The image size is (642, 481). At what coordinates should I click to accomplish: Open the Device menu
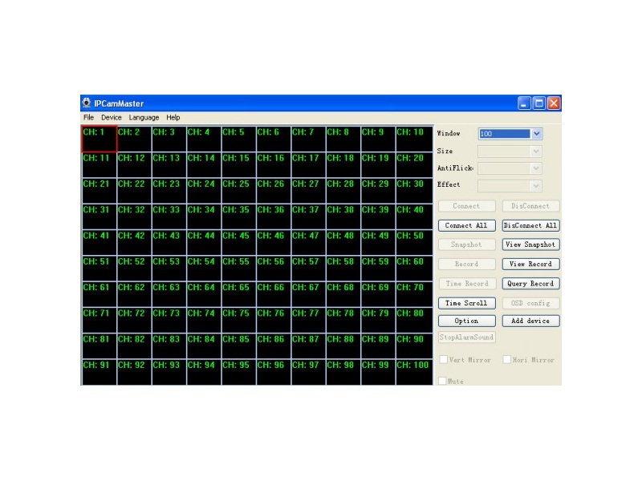(x=112, y=118)
